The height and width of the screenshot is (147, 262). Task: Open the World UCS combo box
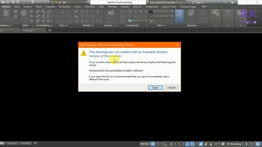[x=138, y=21]
